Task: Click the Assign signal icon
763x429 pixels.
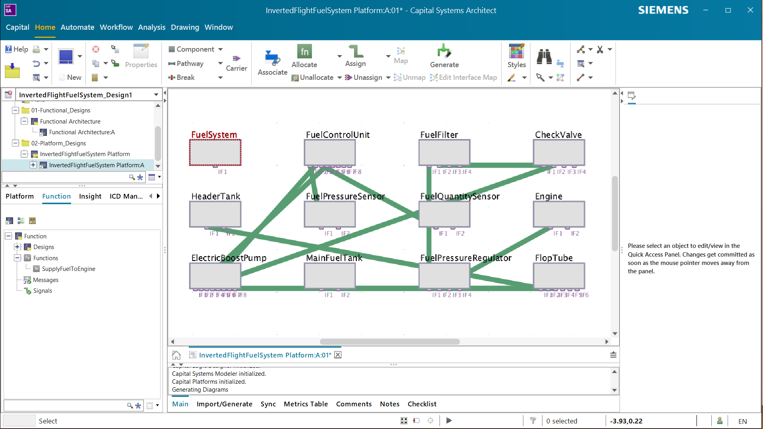Action: tap(356, 51)
